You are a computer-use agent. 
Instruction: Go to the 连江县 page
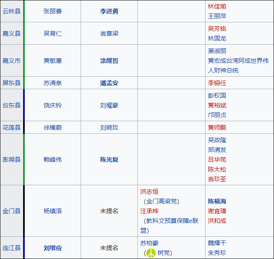pos(11,248)
